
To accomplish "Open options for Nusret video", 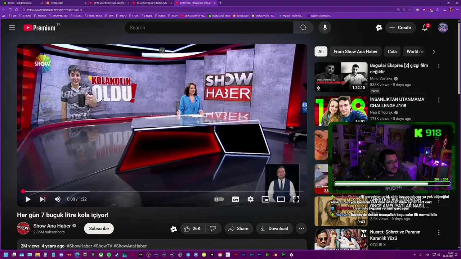I will click(x=439, y=232).
